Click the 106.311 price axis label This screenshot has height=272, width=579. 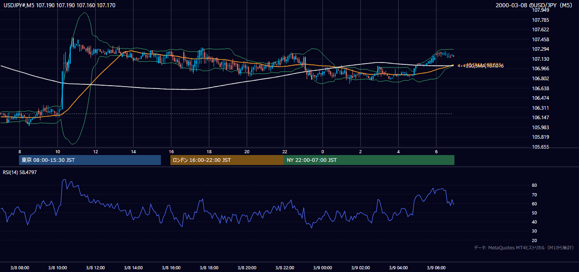click(x=541, y=108)
